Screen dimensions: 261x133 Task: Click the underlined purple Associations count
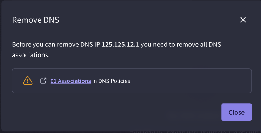(71, 81)
